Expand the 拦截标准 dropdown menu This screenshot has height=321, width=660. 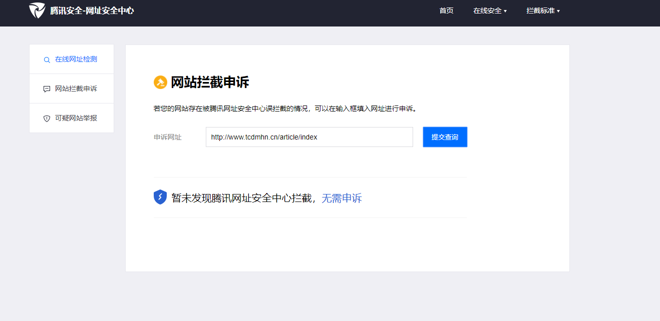click(x=543, y=10)
